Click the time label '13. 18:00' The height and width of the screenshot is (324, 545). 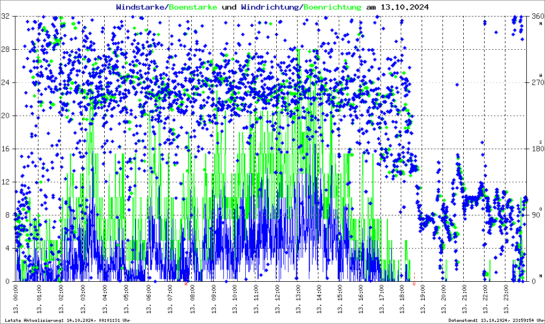(402, 299)
